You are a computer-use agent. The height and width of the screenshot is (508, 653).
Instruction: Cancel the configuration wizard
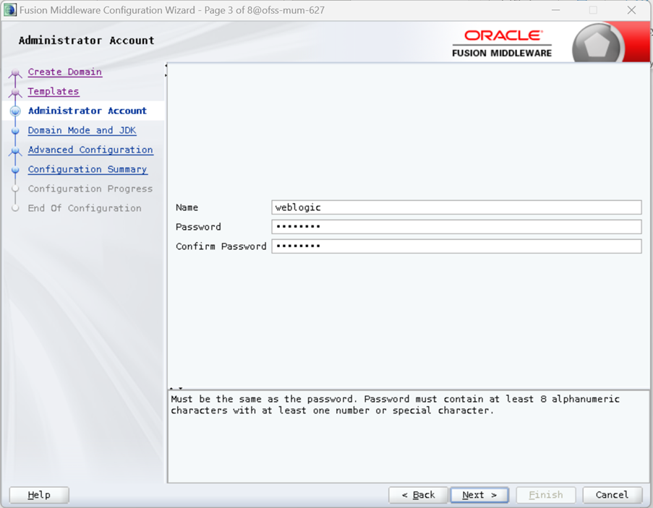click(612, 495)
